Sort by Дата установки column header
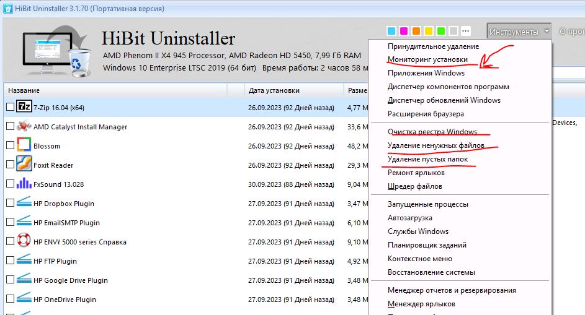The width and height of the screenshot is (585, 315). pos(292,90)
